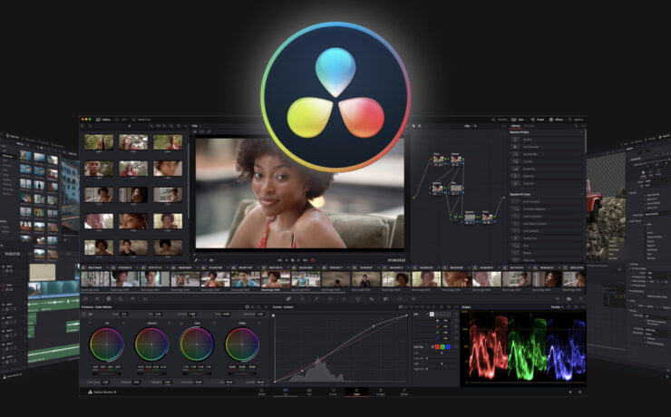Click the Lift master wheel slider bar
This screenshot has width=671, height=417.
pos(106,373)
